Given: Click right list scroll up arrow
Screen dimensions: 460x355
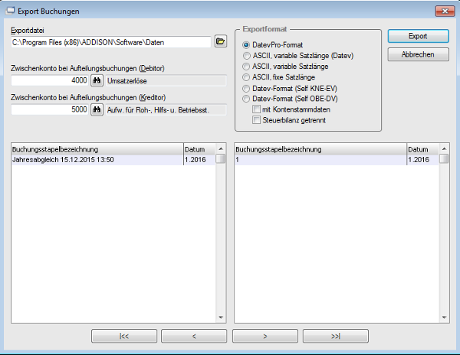Looking at the screenshot, I should click(x=444, y=149).
